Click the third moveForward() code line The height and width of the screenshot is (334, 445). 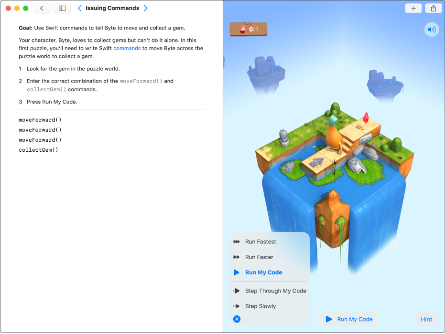click(x=40, y=140)
